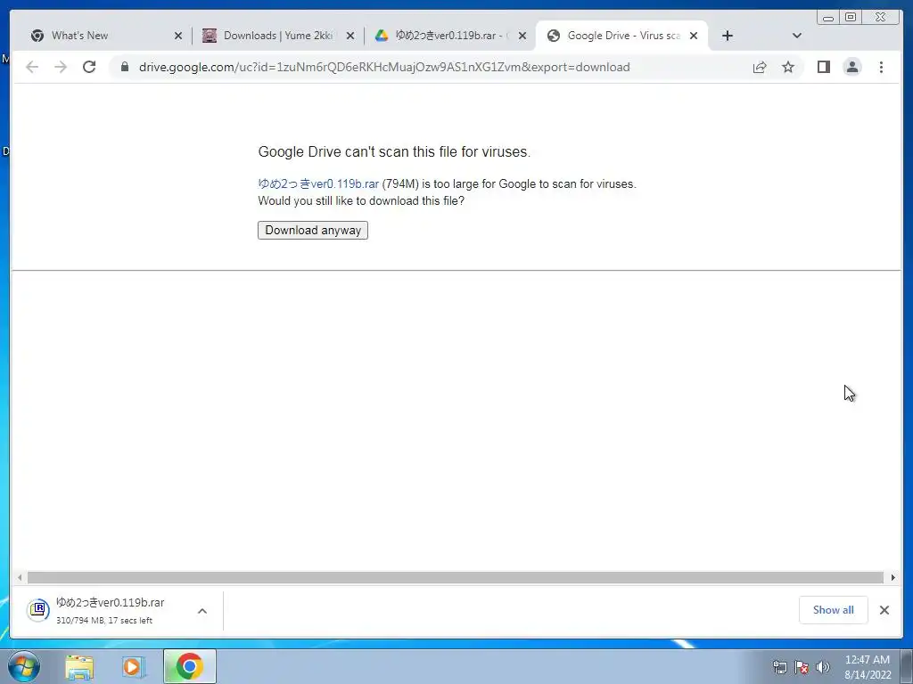Open the network icon in system tray
Screen dimensions: 913x684
coord(779,666)
